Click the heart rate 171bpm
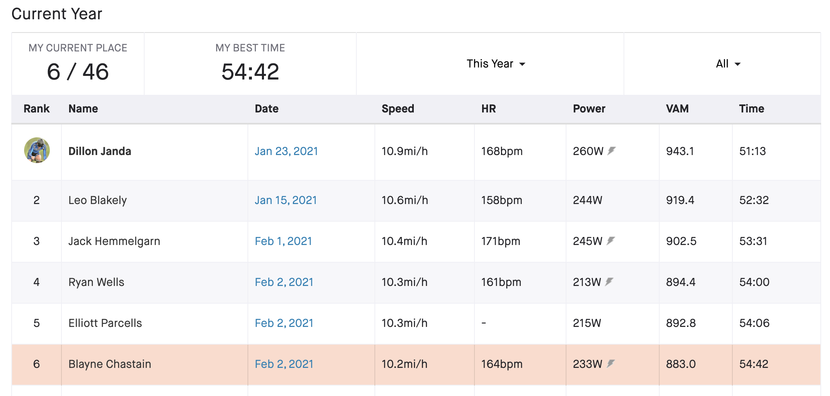The height and width of the screenshot is (396, 830). 501,241
